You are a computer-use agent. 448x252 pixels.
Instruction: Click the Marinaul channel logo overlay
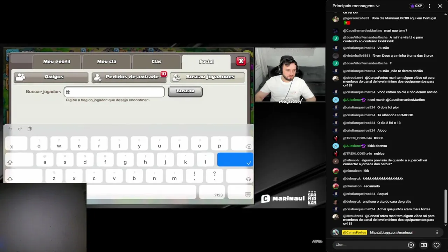[x=283, y=198]
